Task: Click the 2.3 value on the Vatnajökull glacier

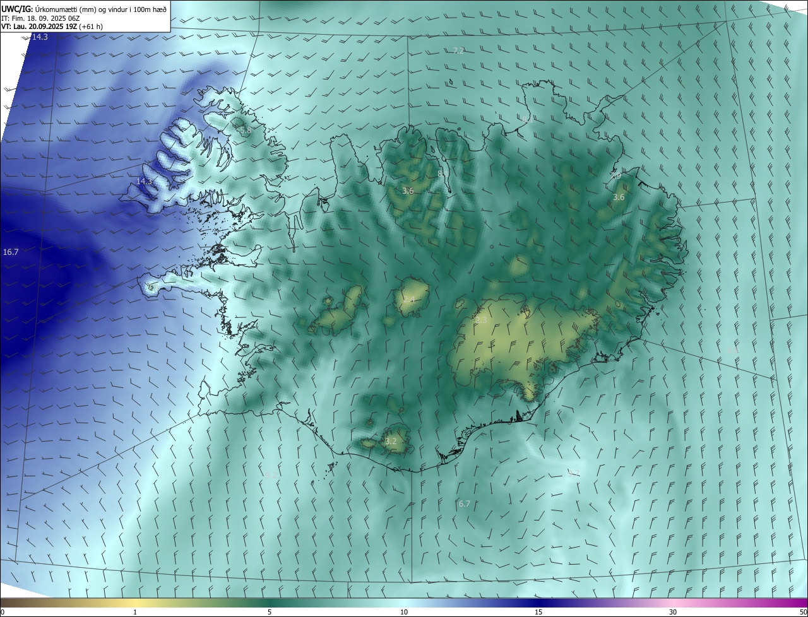Action: pyautogui.click(x=481, y=320)
